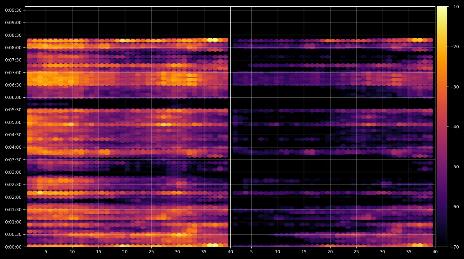Select the 0:08:30 y-axis tick label
464x259 pixels.
click(13, 35)
